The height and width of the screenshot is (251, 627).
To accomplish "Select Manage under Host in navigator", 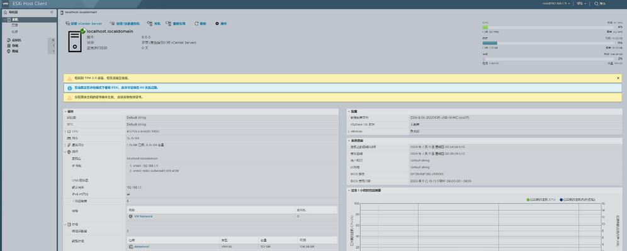I will click(14, 25).
